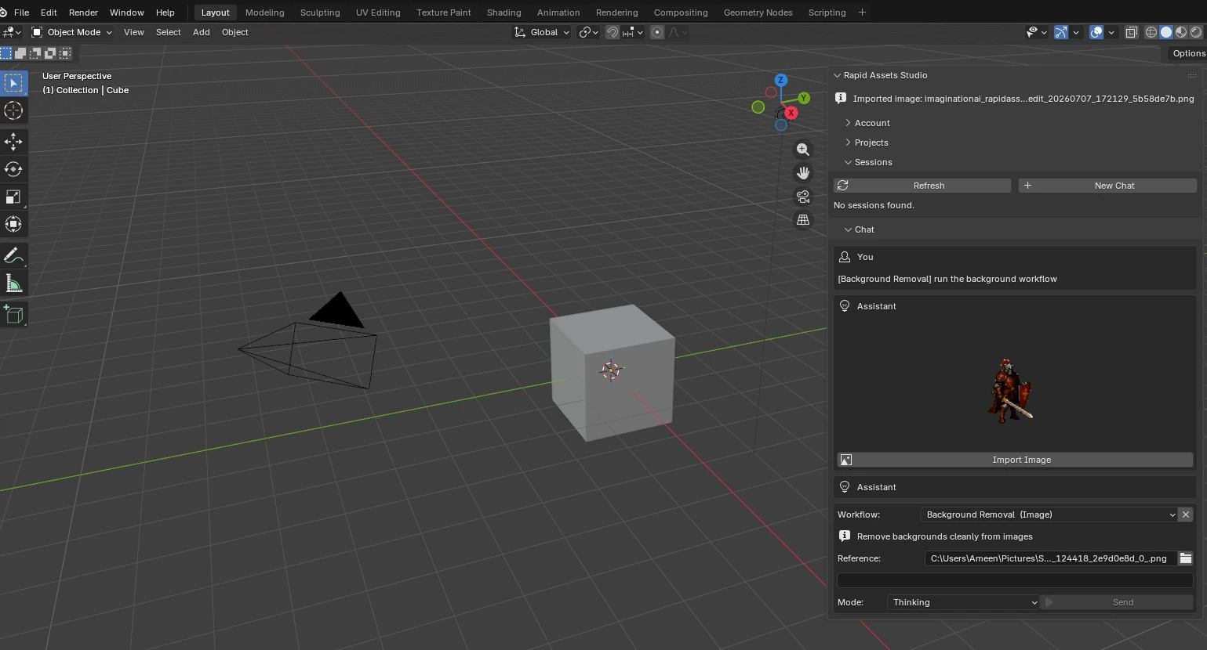Image resolution: width=1207 pixels, height=650 pixels.
Task: Switch to Material Preview shading
Action: [1181, 32]
